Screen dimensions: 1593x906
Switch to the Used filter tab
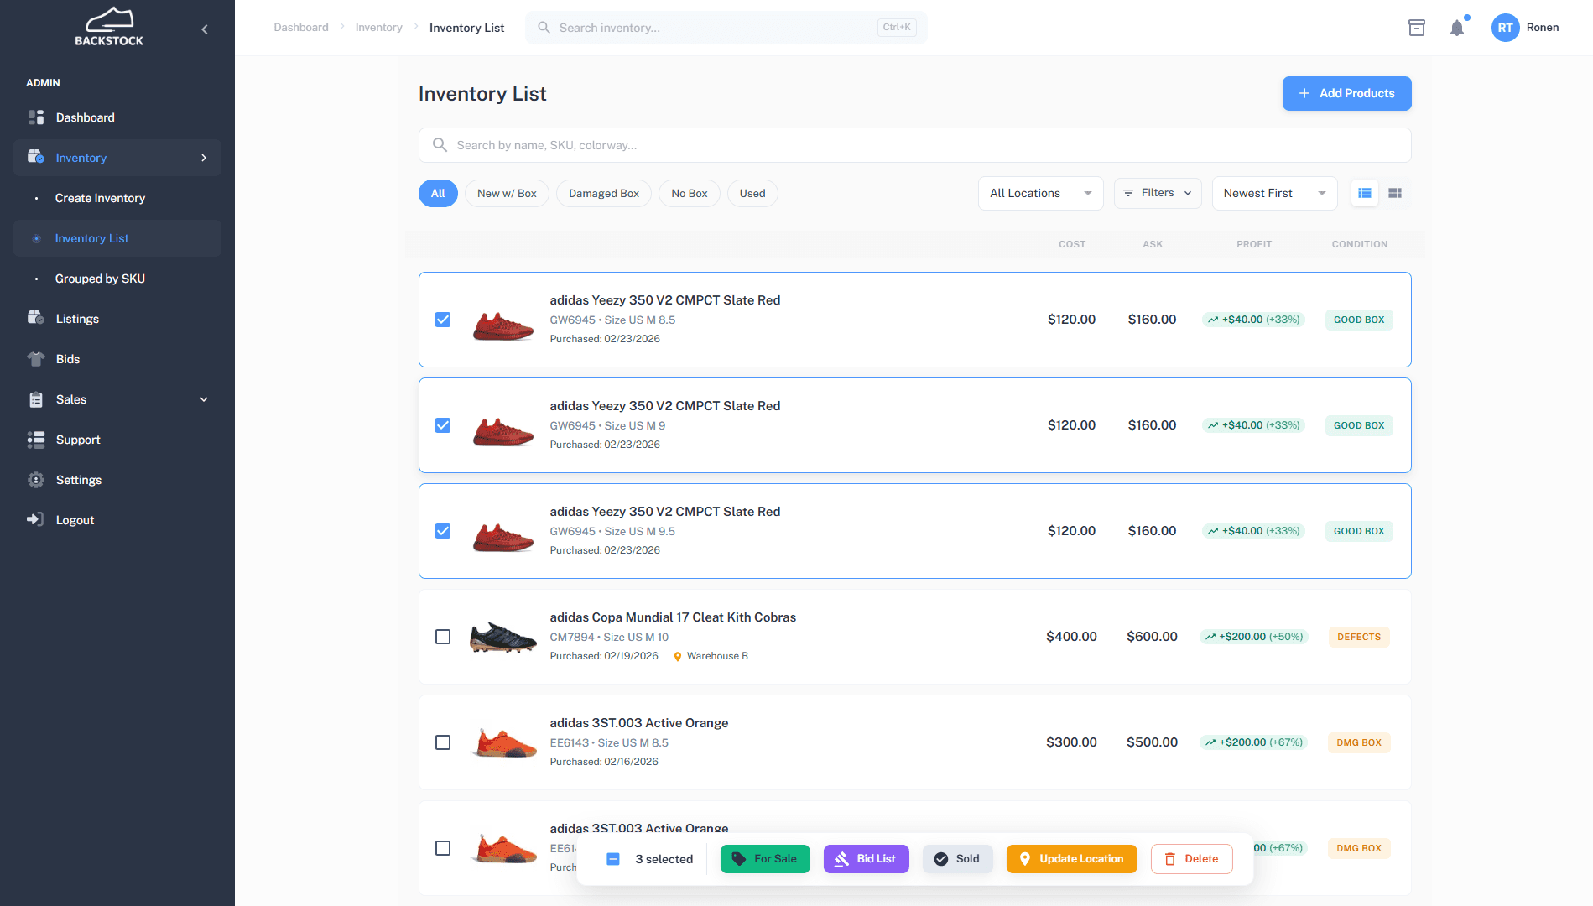pos(752,193)
